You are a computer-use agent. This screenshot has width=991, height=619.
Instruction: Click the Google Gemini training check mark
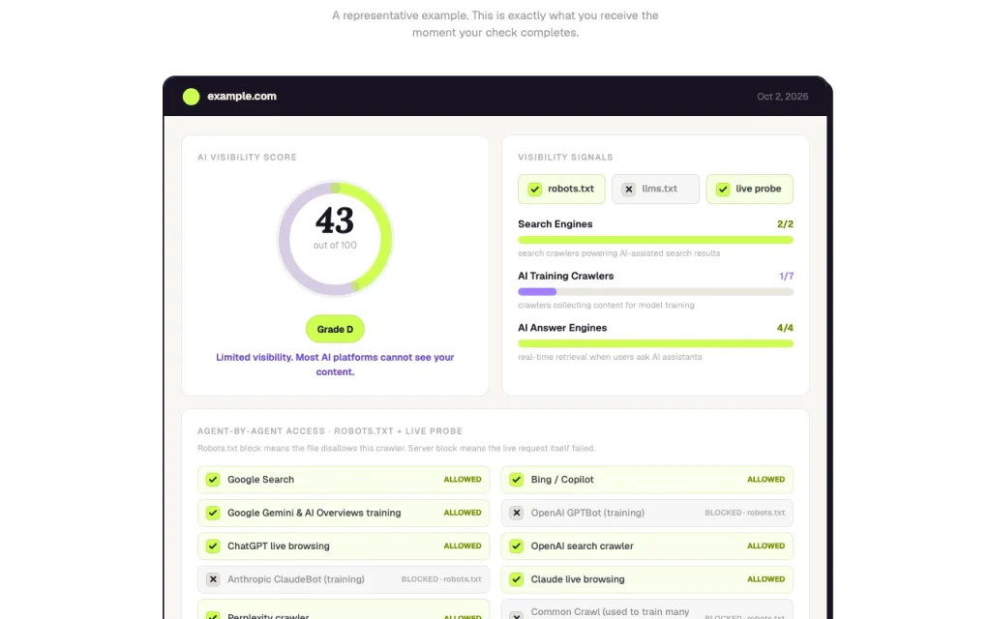(213, 513)
